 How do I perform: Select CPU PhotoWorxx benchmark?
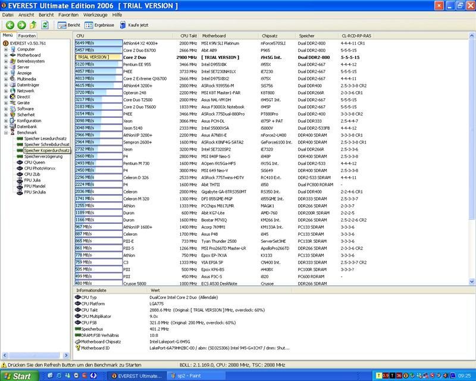(x=40, y=168)
